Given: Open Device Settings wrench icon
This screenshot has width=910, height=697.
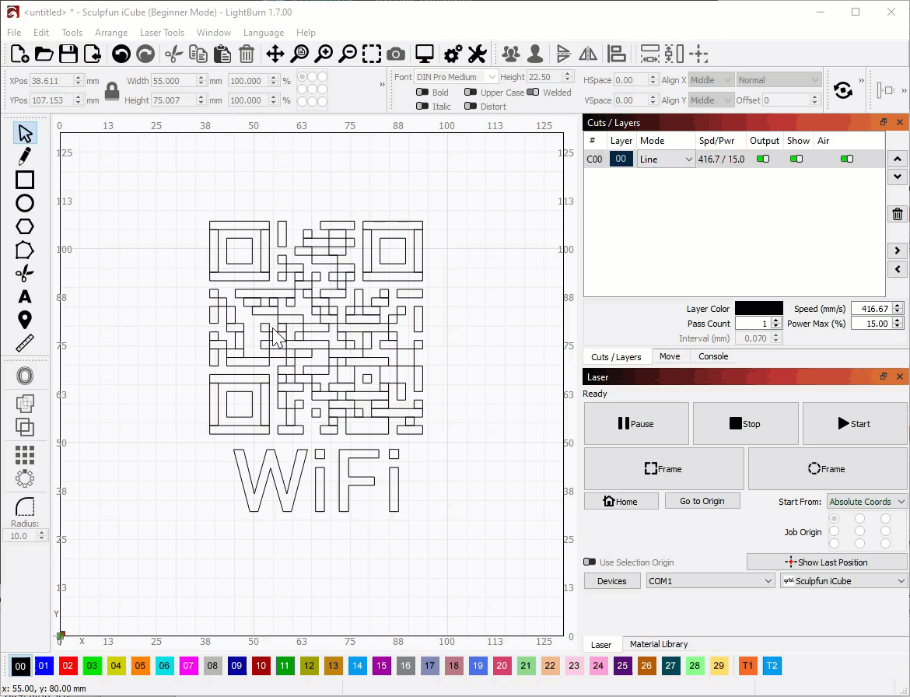Looking at the screenshot, I should point(477,54).
